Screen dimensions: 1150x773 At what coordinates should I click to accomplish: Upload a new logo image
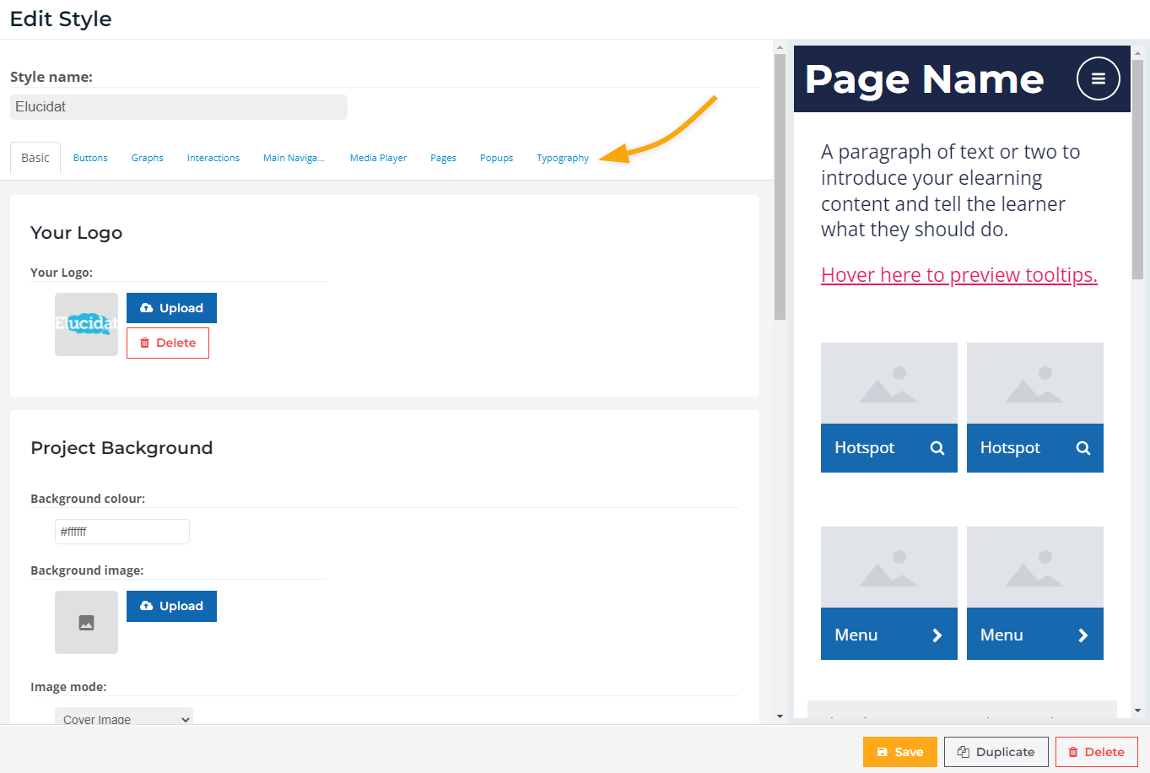click(171, 308)
